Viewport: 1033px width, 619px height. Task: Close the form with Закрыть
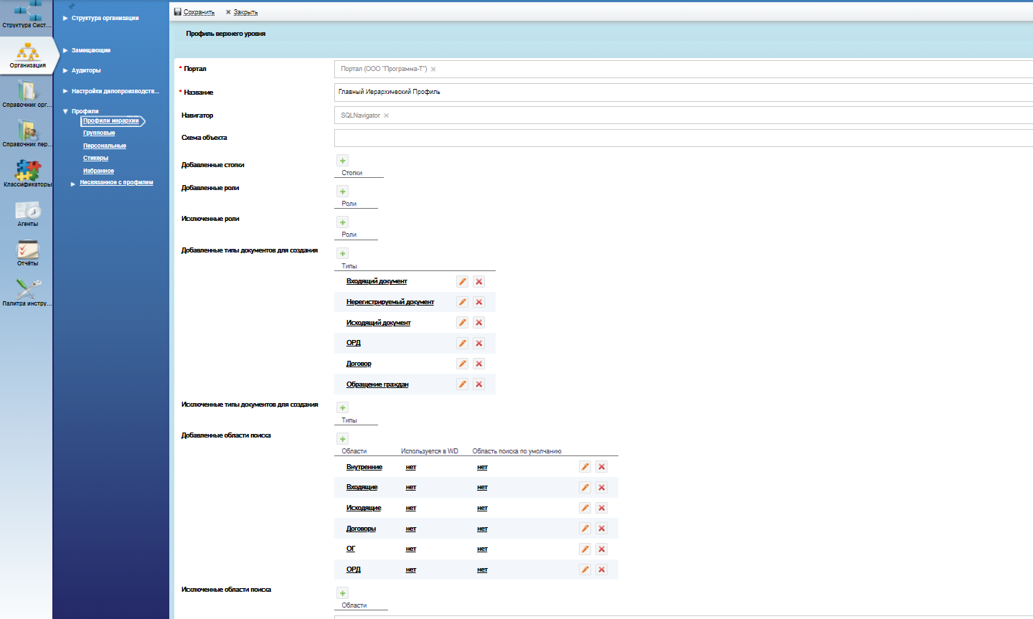242,12
